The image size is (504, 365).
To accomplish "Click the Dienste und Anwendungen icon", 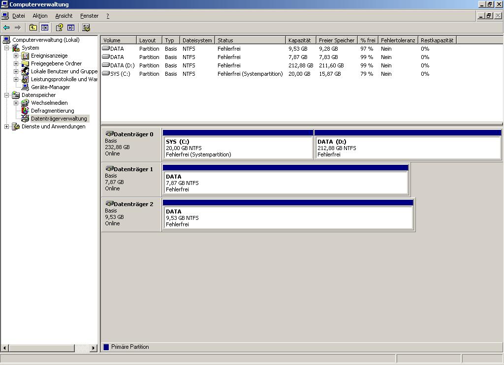I will [x=16, y=126].
